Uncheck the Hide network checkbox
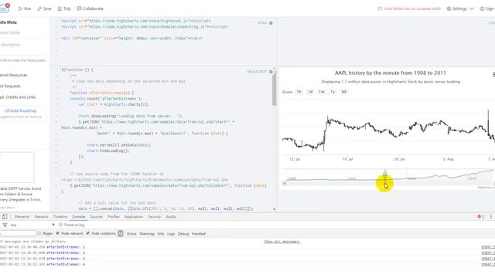This screenshot has width=495, height=278. [58, 233]
